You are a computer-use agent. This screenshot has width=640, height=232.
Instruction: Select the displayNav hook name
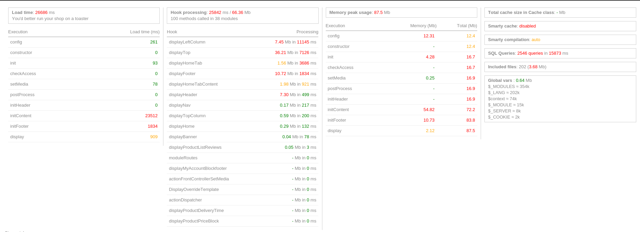[x=180, y=105]
